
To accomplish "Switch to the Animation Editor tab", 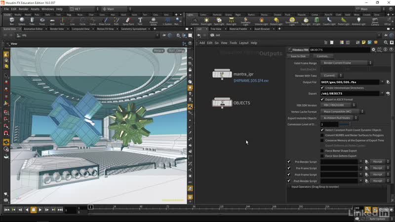I will pyautogui.click(x=33, y=29).
